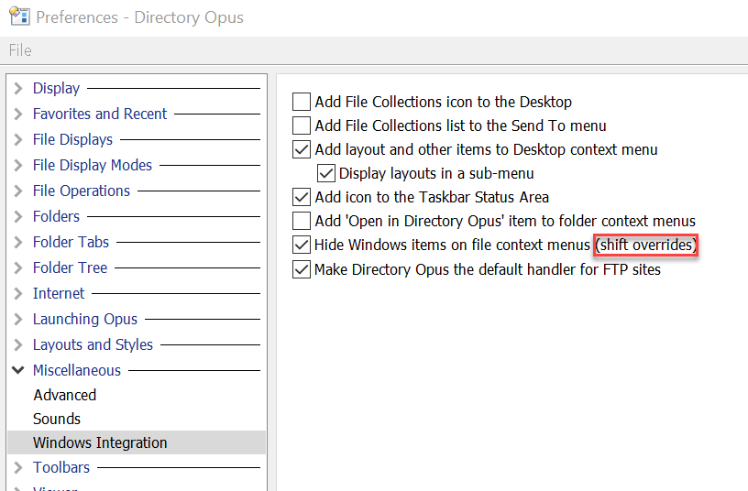The height and width of the screenshot is (491, 748).
Task: Open the Sounds preferences page
Action: (x=56, y=419)
